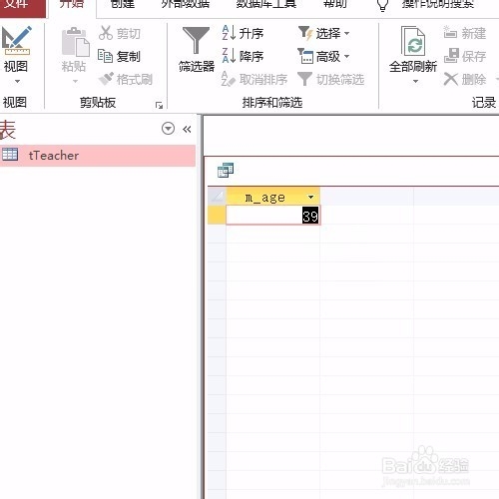Screen dimensions: 499x499
Task: Open the 剪贴板 dialog launcher
Action: pyautogui.click(x=159, y=105)
